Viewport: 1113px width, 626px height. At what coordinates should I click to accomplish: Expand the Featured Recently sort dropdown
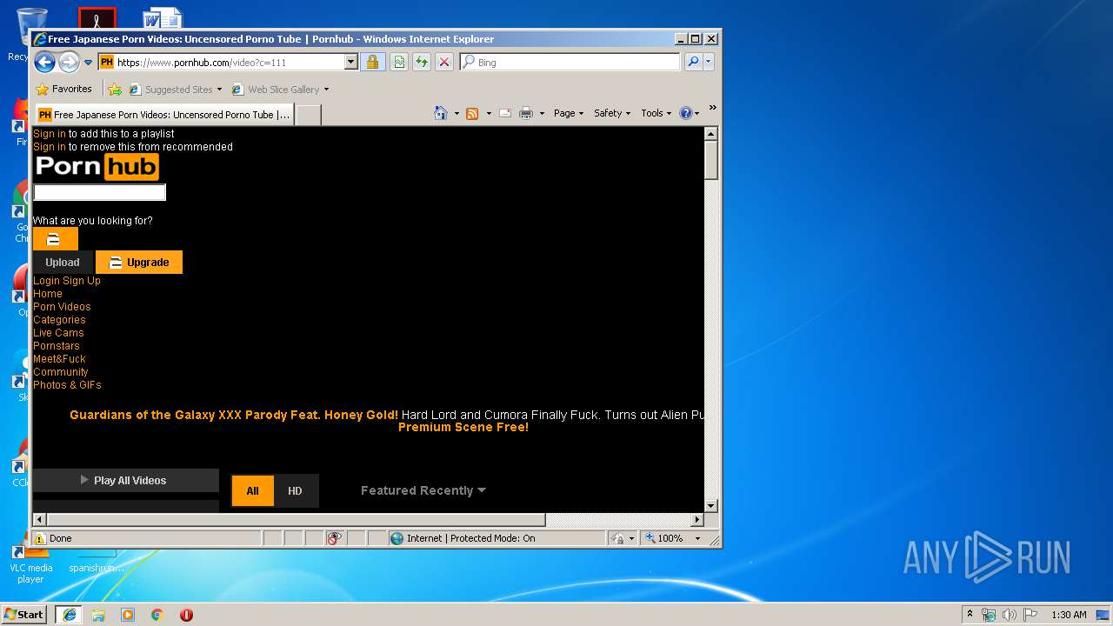coord(423,490)
